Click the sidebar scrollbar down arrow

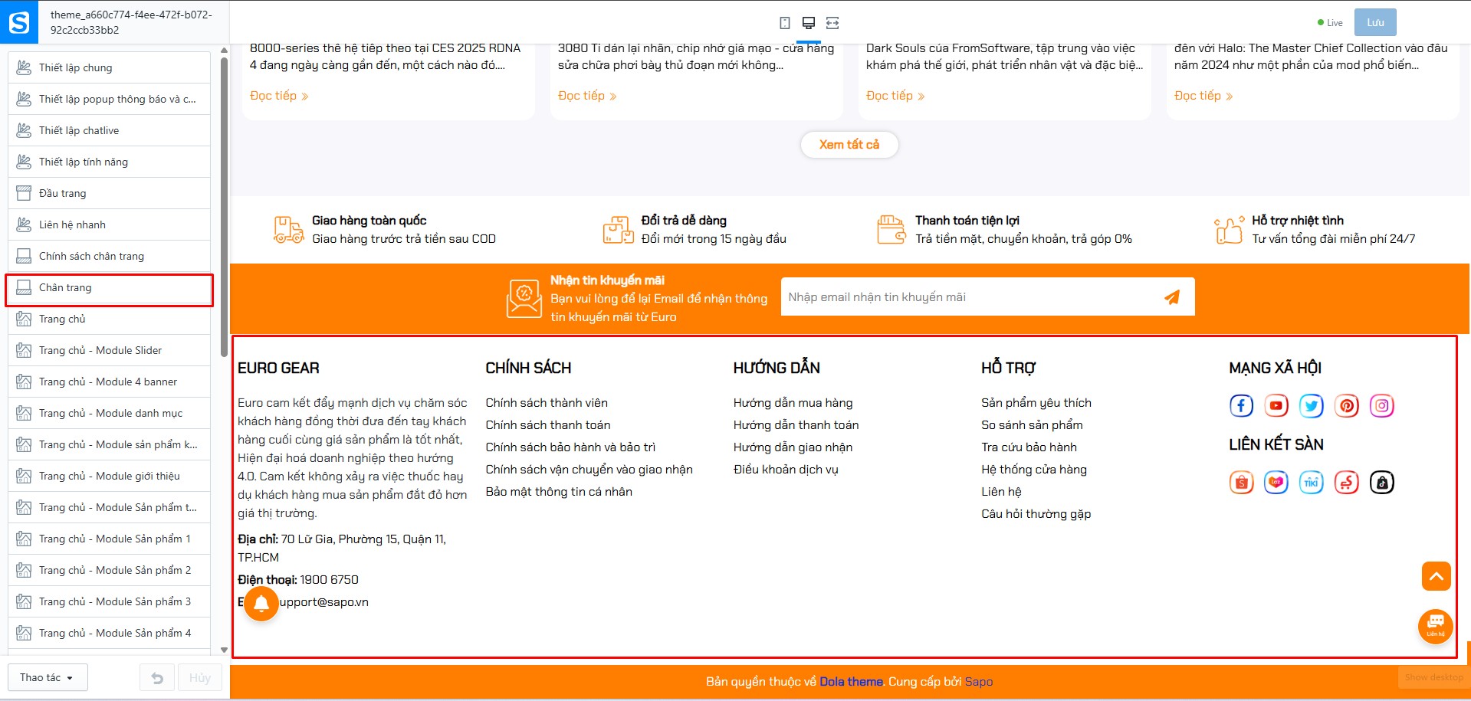pyautogui.click(x=224, y=650)
